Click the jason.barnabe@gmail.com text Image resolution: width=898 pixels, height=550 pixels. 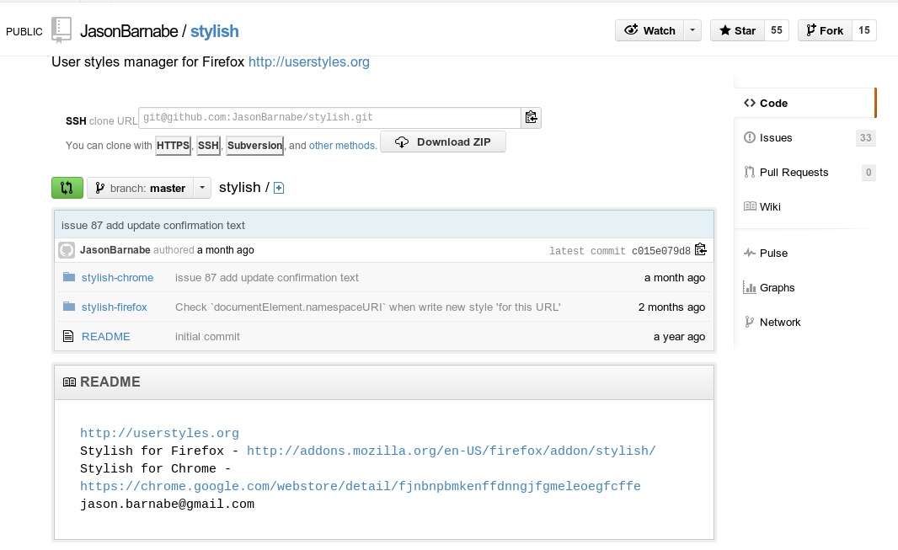click(x=168, y=504)
